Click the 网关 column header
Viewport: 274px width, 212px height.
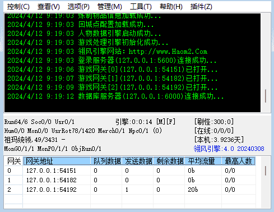[x=13, y=161]
